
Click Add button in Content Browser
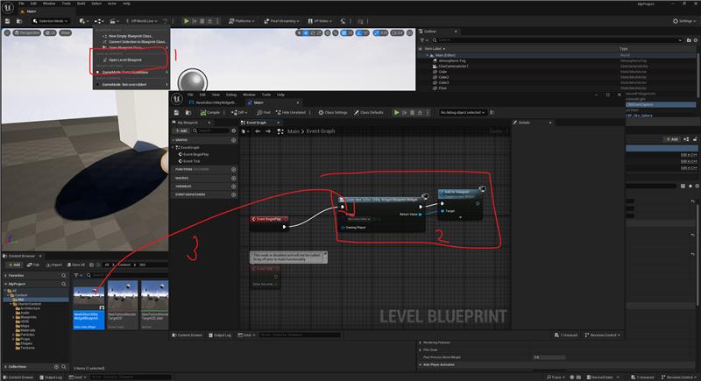click(14, 265)
